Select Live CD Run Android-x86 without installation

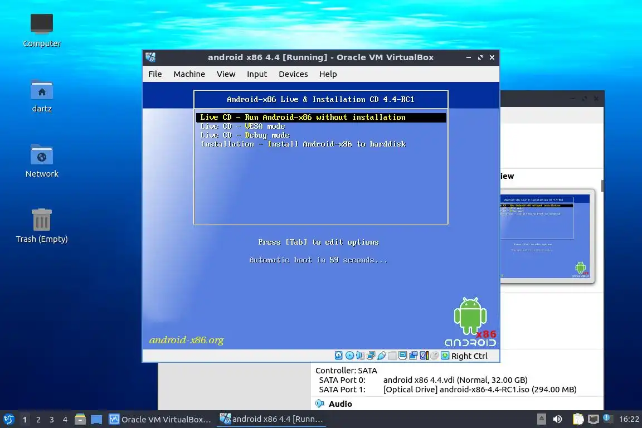(x=321, y=118)
